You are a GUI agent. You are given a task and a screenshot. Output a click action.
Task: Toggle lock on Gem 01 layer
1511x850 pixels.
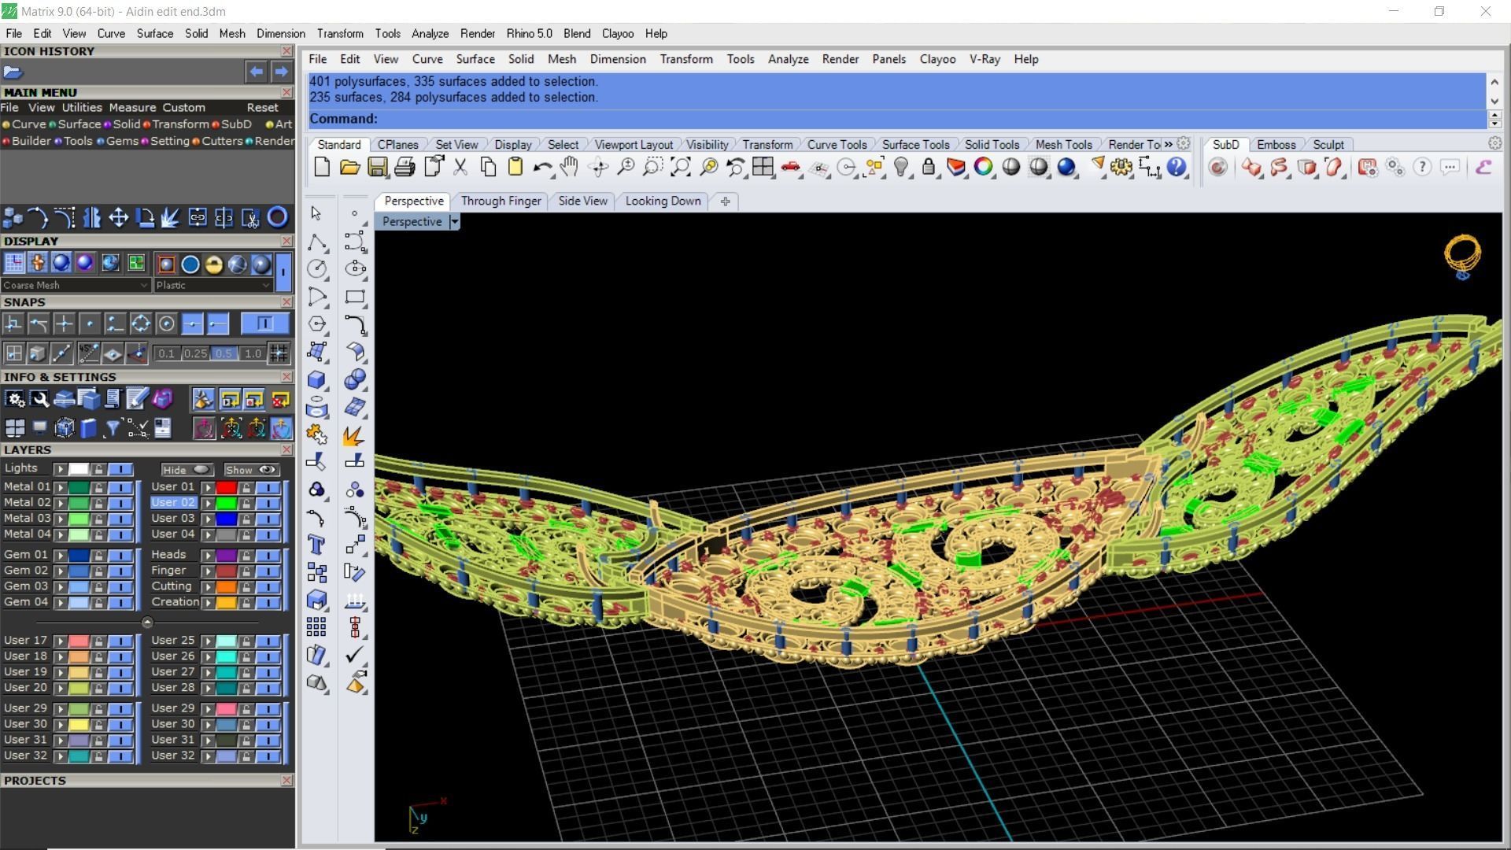pos(98,555)
